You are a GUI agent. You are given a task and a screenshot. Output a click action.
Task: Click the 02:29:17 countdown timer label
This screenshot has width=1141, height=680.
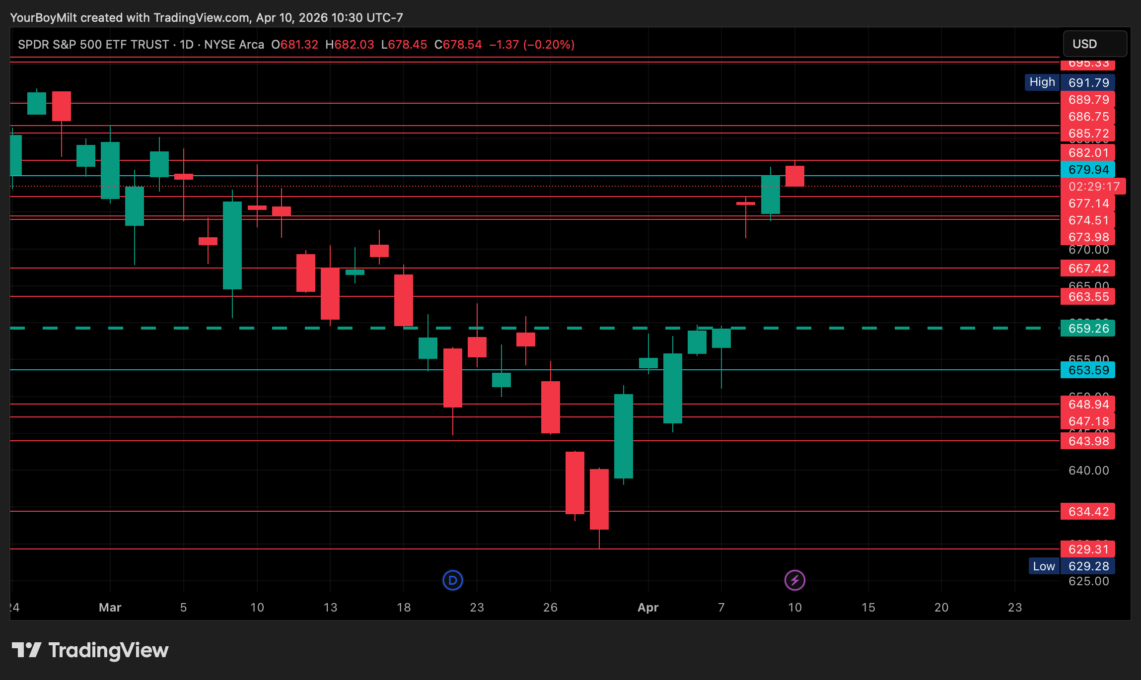coord(1093,187)
